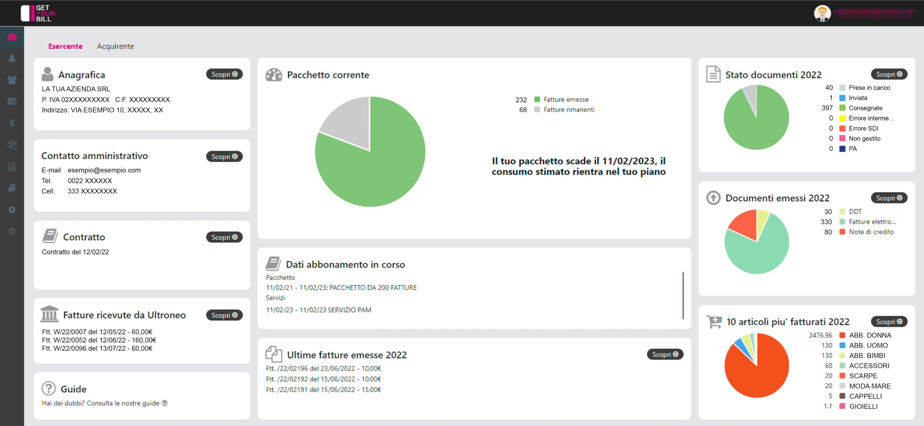Open the copied documents icon in sidebar
Viewport: 924px width, 426px height.
(12, 145)
